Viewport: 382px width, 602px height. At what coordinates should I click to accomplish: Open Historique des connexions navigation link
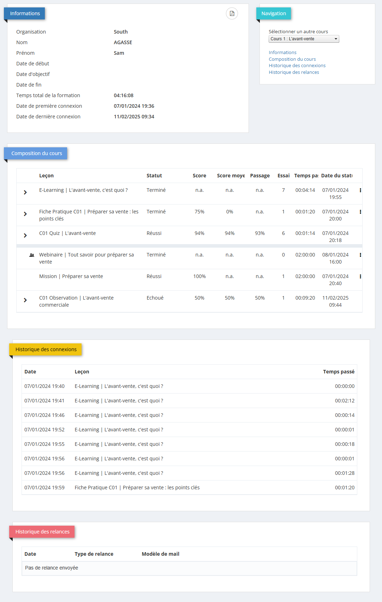297,66
